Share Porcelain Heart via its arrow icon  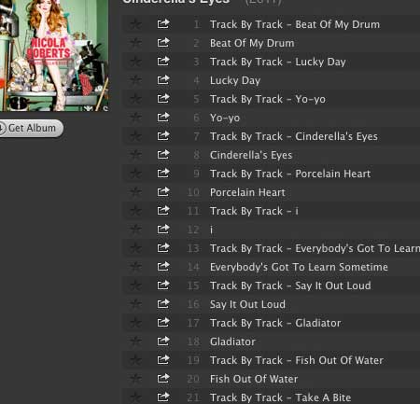coord(163,192)
